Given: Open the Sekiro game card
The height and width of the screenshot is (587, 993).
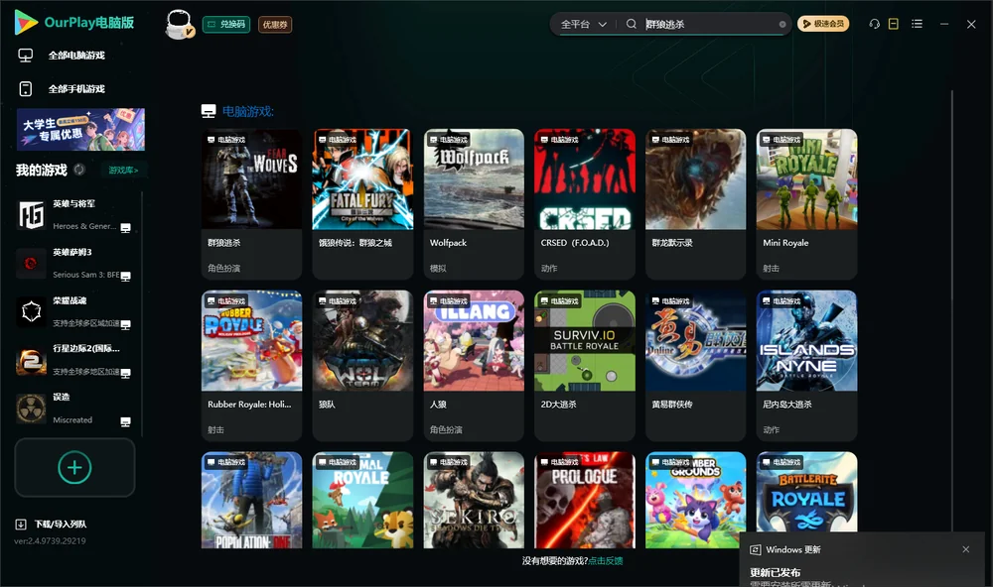Looking at the screenshot, I should point(474,500).
